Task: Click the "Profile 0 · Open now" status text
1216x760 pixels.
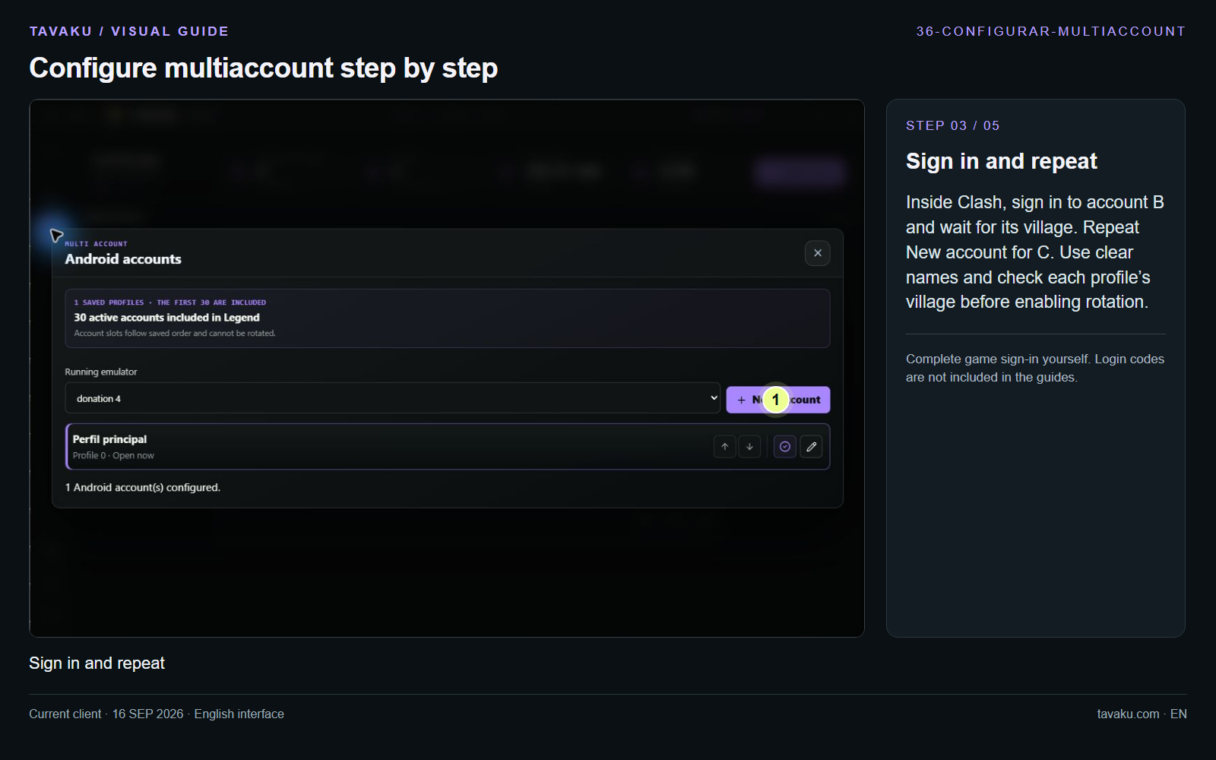Action: (x=113, y=455)
